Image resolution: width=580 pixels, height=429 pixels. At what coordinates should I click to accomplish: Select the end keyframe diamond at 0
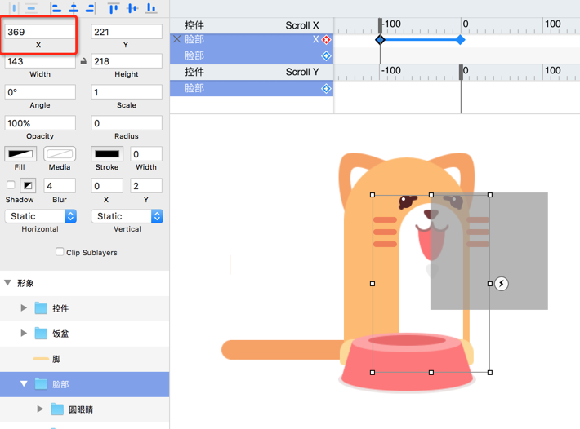461,40
